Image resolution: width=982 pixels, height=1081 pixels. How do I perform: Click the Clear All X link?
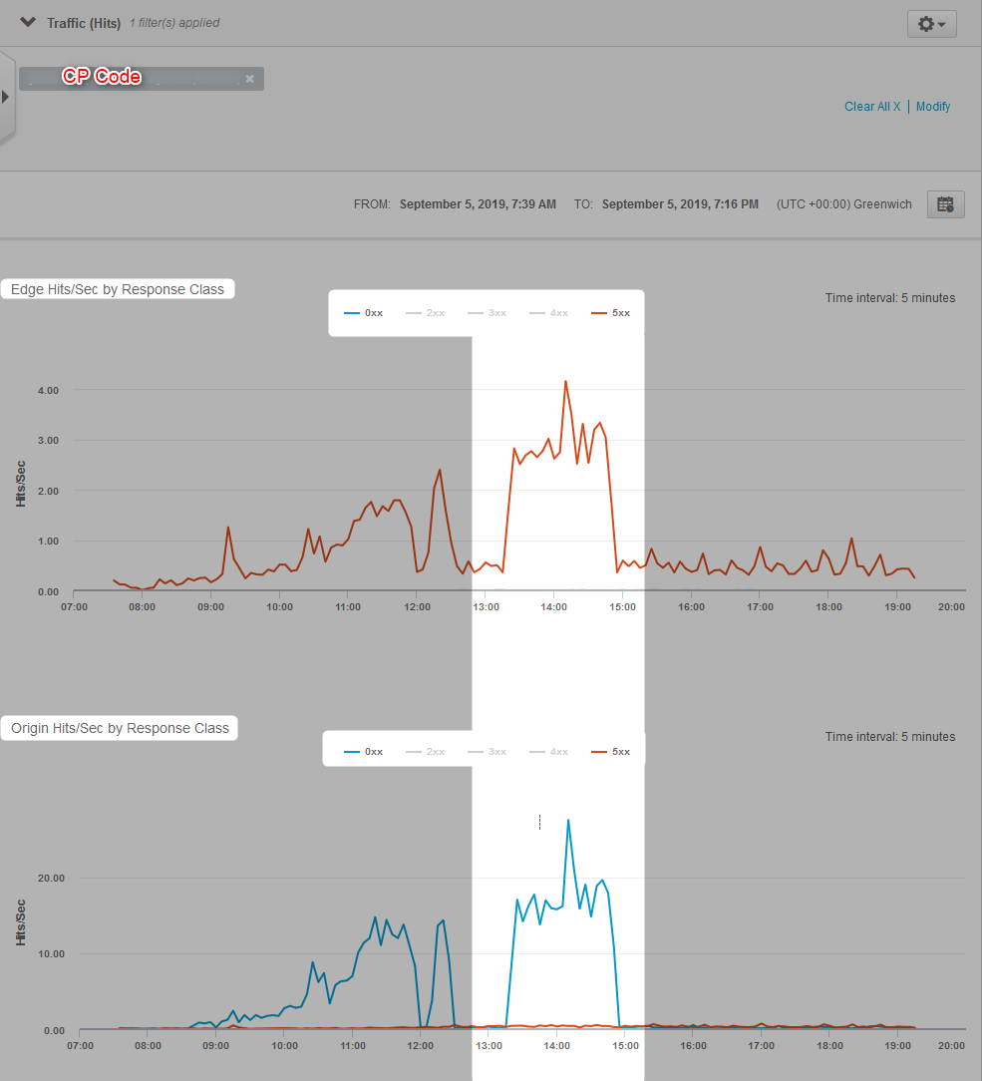click(x=872, y=107)
